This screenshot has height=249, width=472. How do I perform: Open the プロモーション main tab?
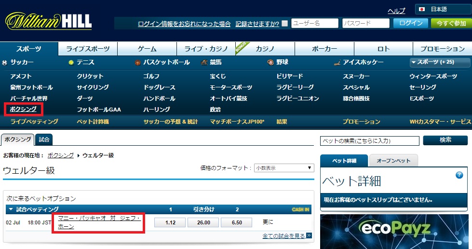pyautogui.click(x=443, y=49)
